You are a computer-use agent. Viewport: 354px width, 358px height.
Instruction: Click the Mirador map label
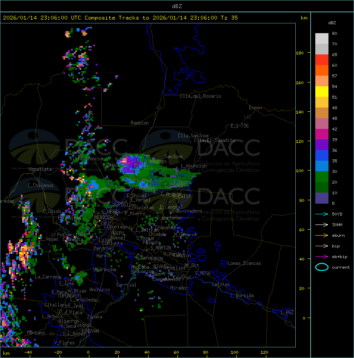(x=180, y=288)
